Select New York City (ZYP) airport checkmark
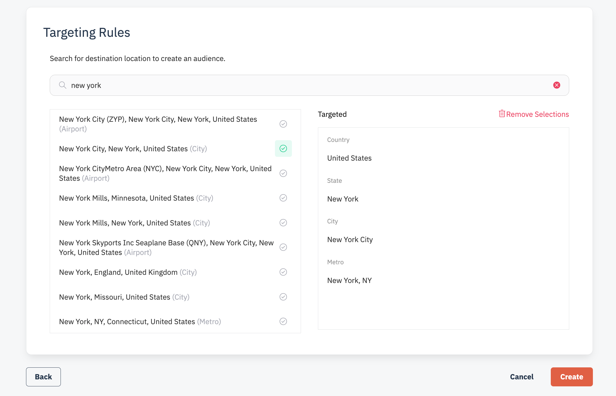 283,124
